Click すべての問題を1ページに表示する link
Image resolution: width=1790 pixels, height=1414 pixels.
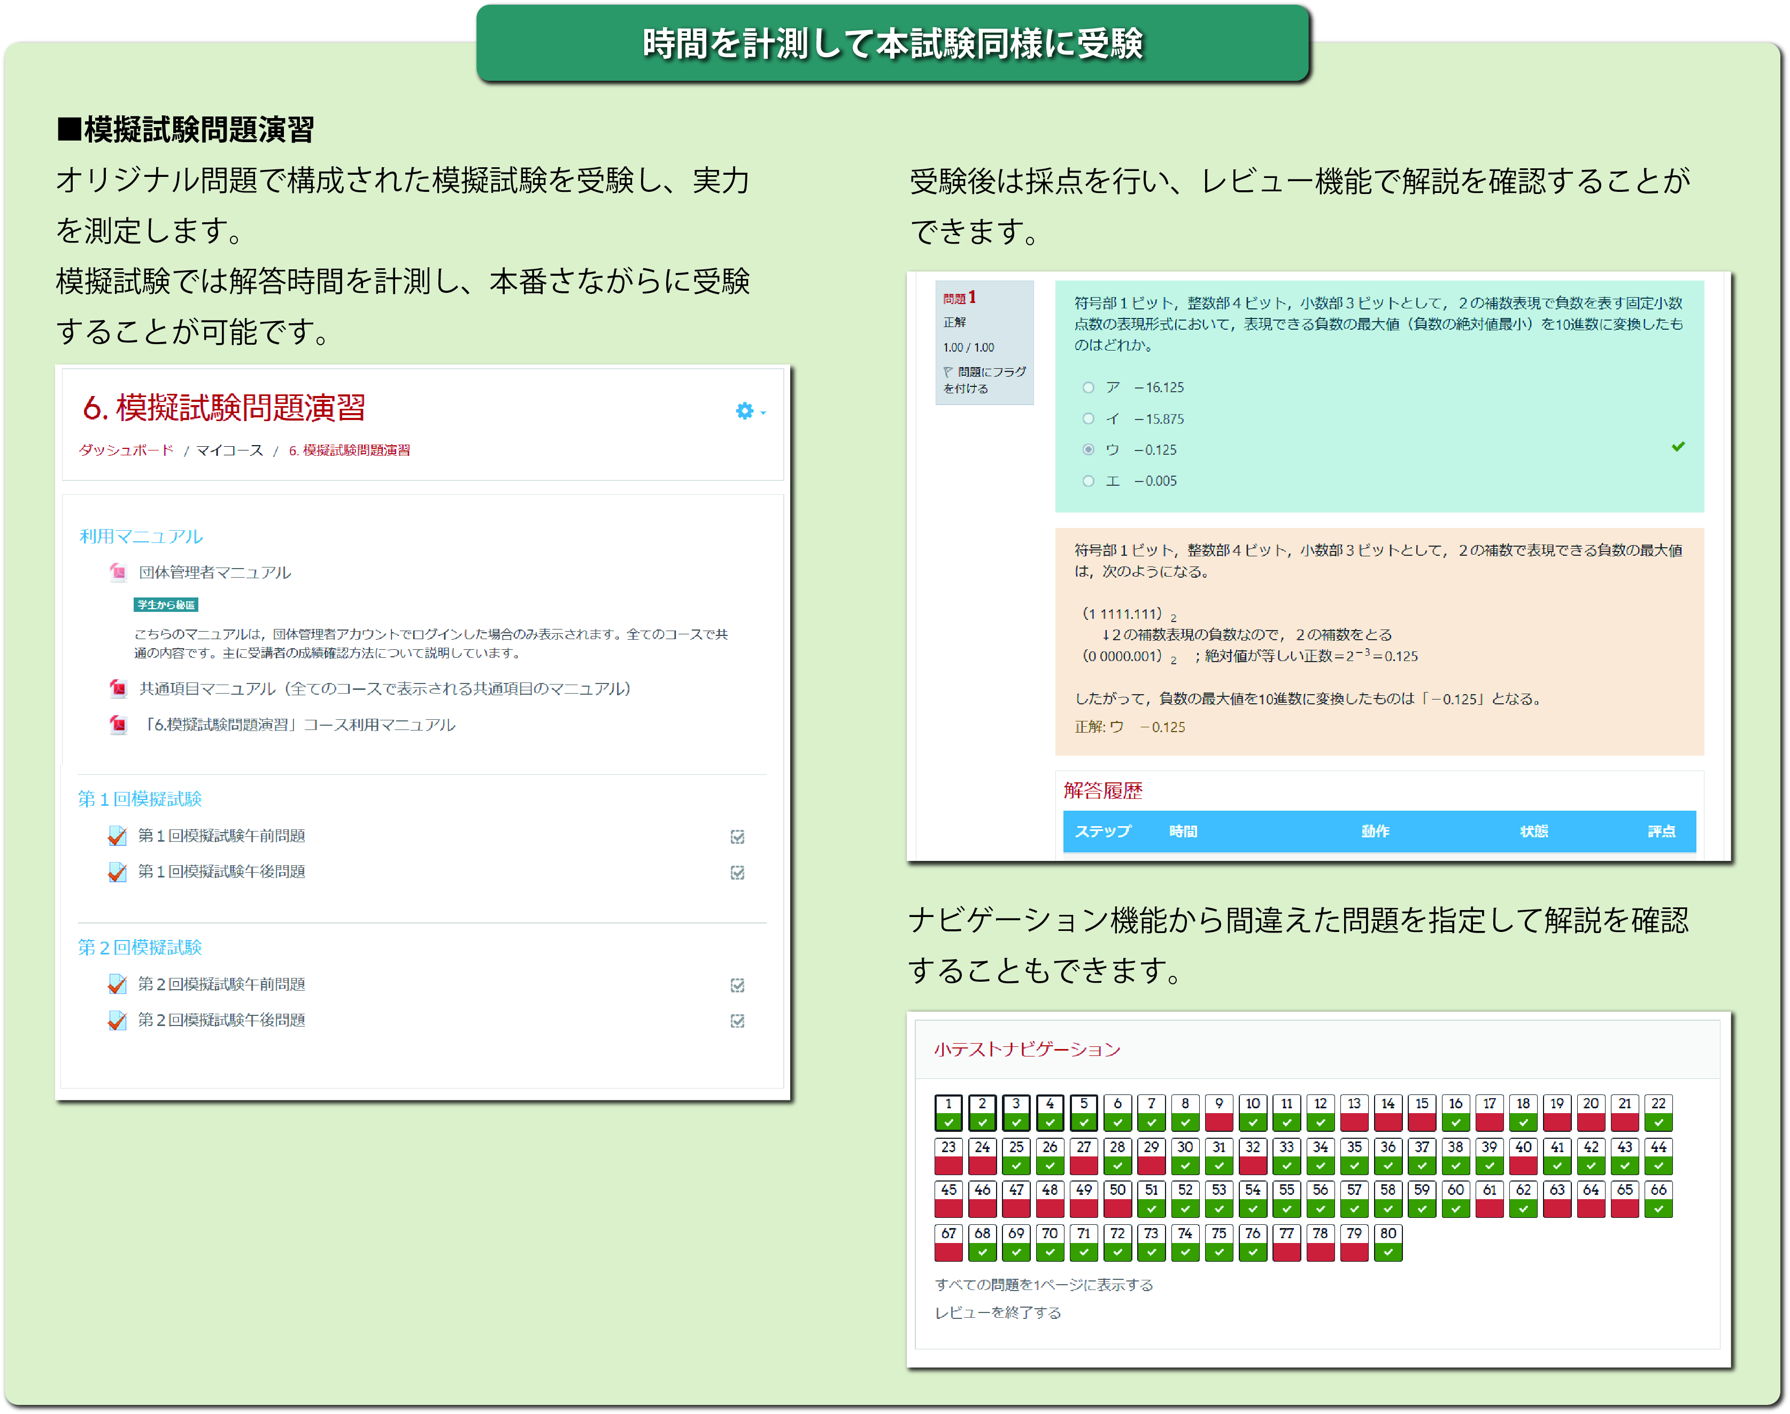(1044, 1285)
